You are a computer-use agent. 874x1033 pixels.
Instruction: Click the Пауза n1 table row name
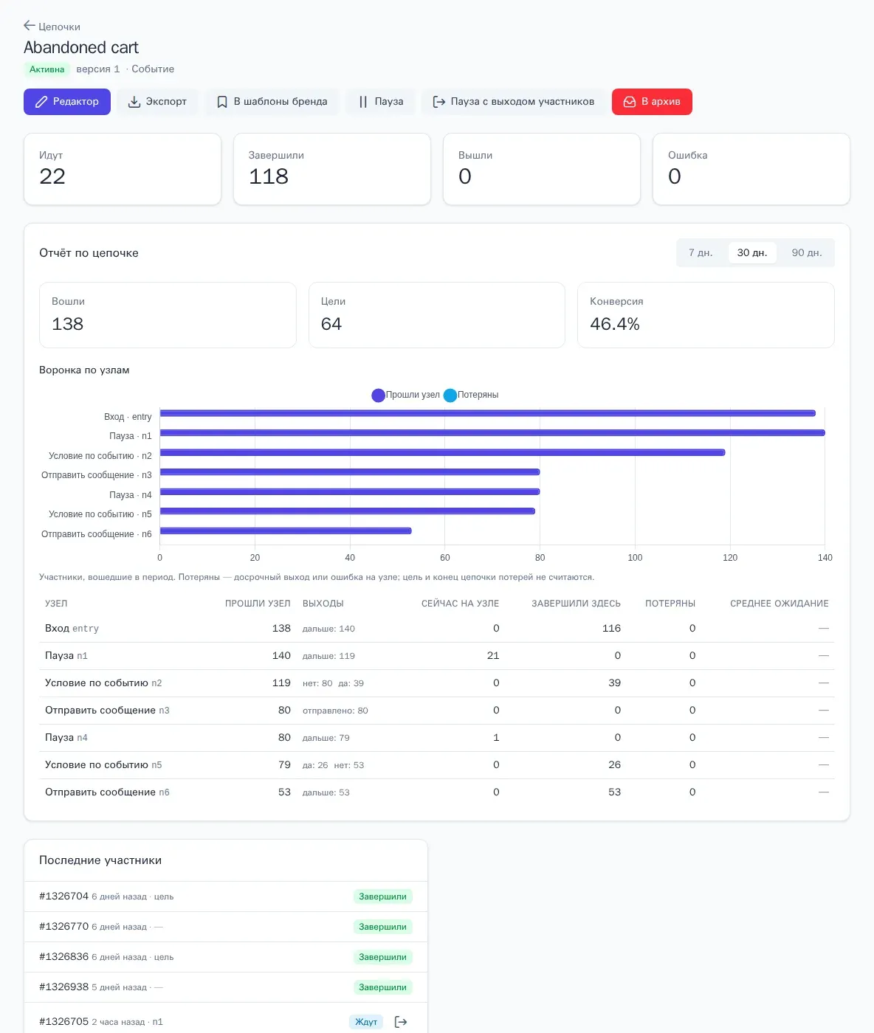coord(66,656)
